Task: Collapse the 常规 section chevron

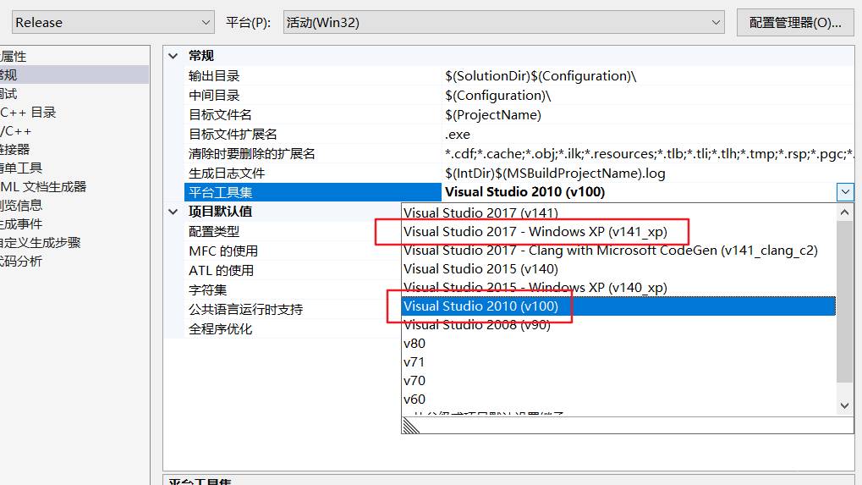Action: pyautogui.click(x=173, y=56)
